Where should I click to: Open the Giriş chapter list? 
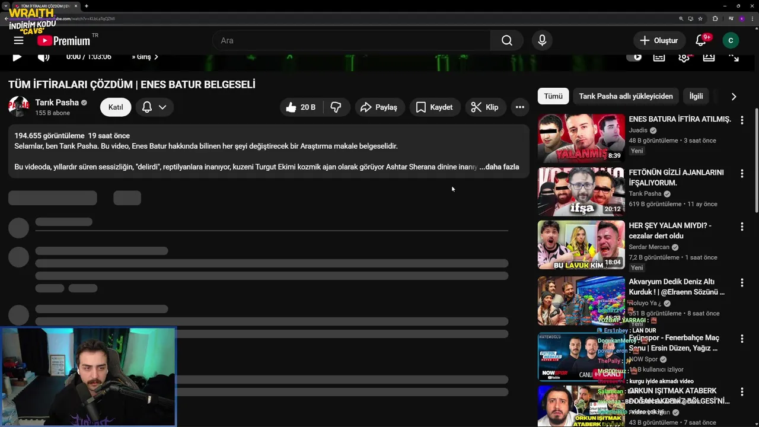(x=145, y=57)
